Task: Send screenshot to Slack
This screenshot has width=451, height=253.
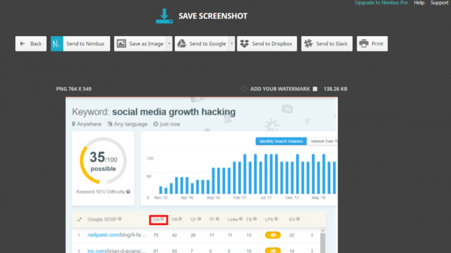Action: click(327, 44)
